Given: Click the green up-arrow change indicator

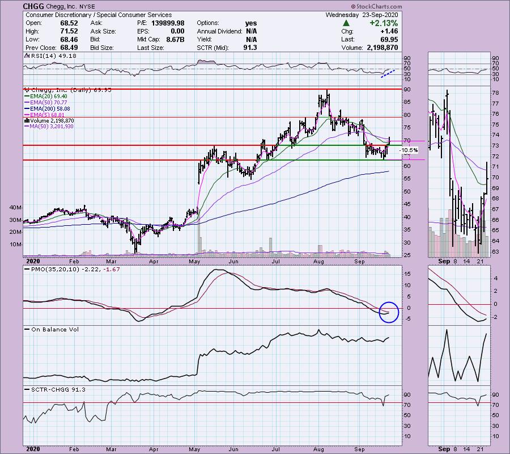Looking at the screenshot, I should 346,23.
